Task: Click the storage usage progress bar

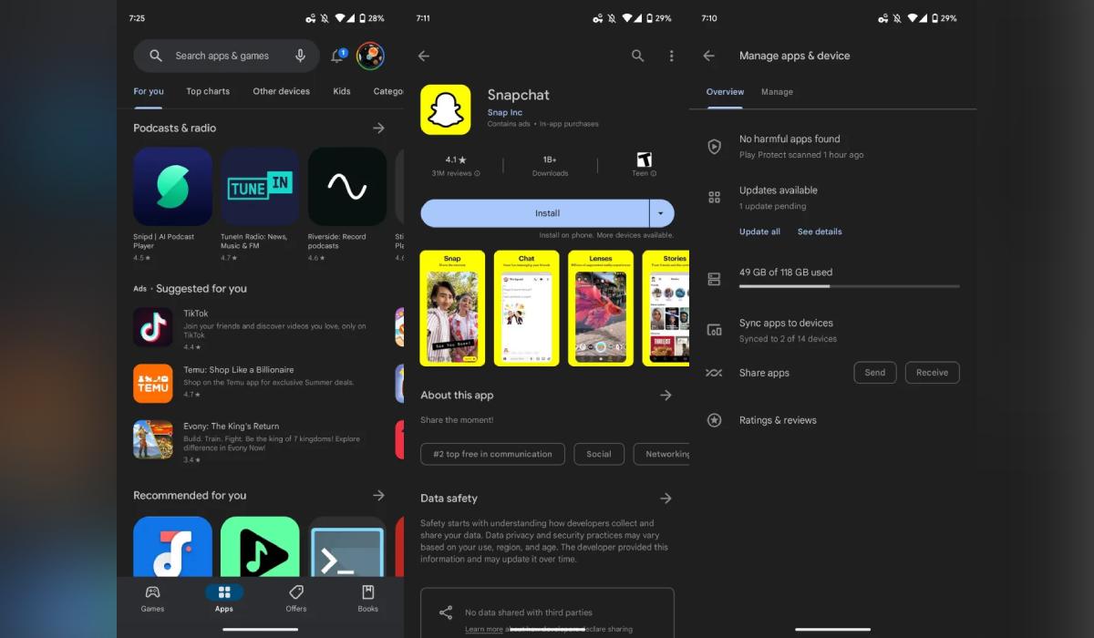Action: point(849,286)
